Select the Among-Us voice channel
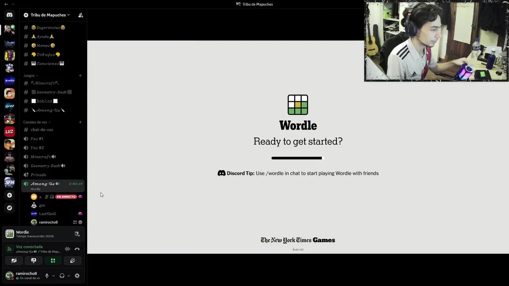This screenshot has width=509, height=286. coord(53,186)
